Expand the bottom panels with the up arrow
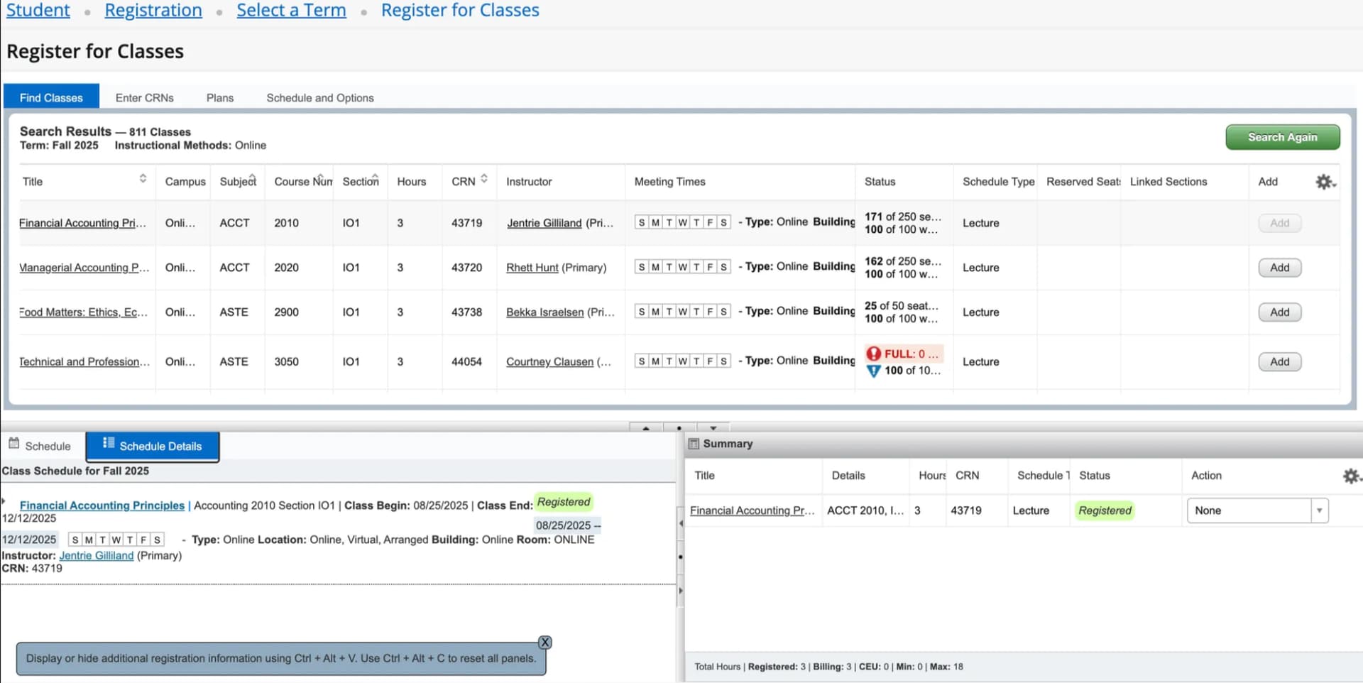The image size is (1363, 683). point(645,427)
